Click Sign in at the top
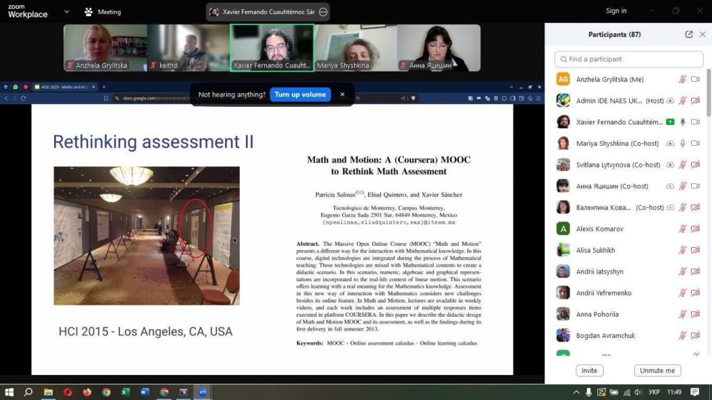The image size is (712, 400). tap(616, 11)
